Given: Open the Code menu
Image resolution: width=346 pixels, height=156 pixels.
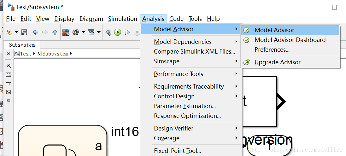Looking at the screenshot, I should (176, 19).
